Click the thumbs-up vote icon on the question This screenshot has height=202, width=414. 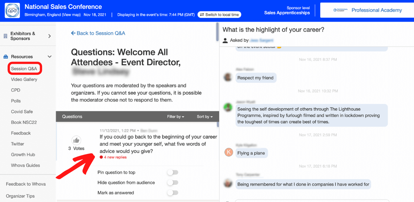pos(76,140)
